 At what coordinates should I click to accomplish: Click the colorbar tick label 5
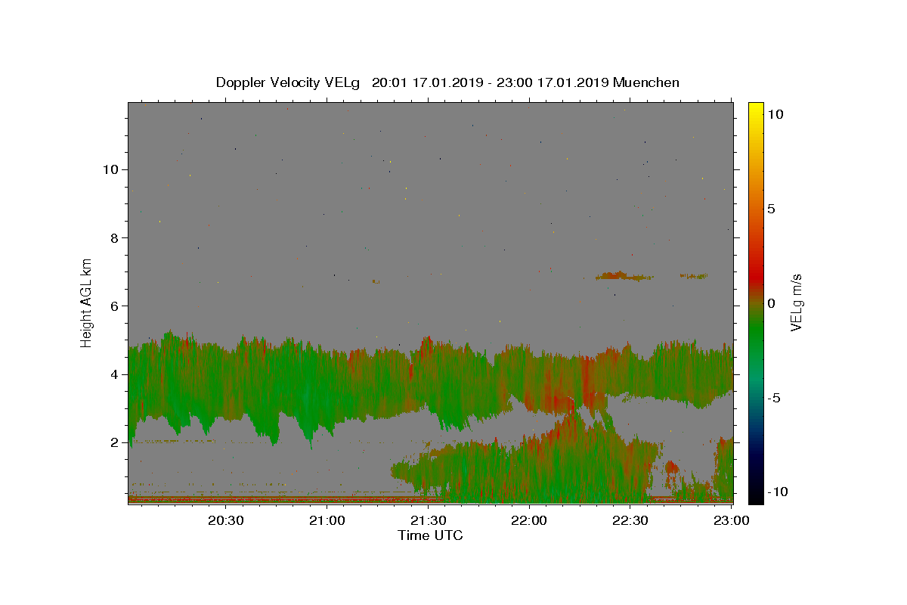(771, 209)
